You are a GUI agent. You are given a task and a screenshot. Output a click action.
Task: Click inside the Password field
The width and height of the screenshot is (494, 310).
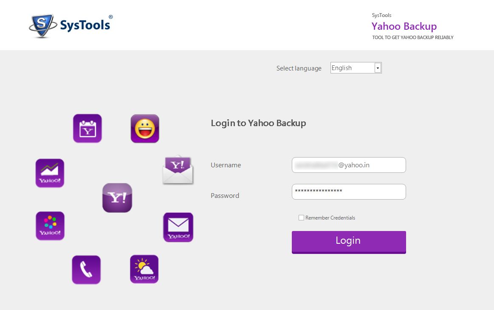point(348,192)
